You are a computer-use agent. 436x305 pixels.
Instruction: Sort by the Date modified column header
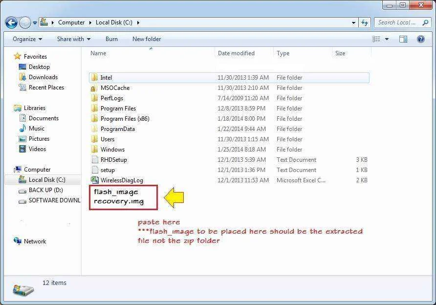point(236,53)
